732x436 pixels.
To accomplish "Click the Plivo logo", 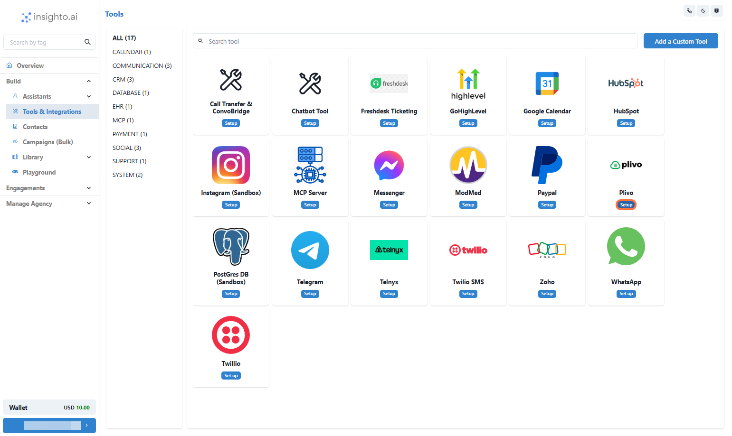I will (x=626, y=165).
